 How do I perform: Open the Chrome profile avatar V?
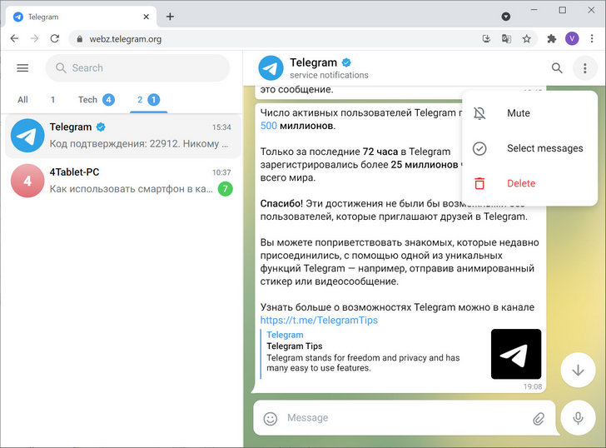click(x=572, y=38)
